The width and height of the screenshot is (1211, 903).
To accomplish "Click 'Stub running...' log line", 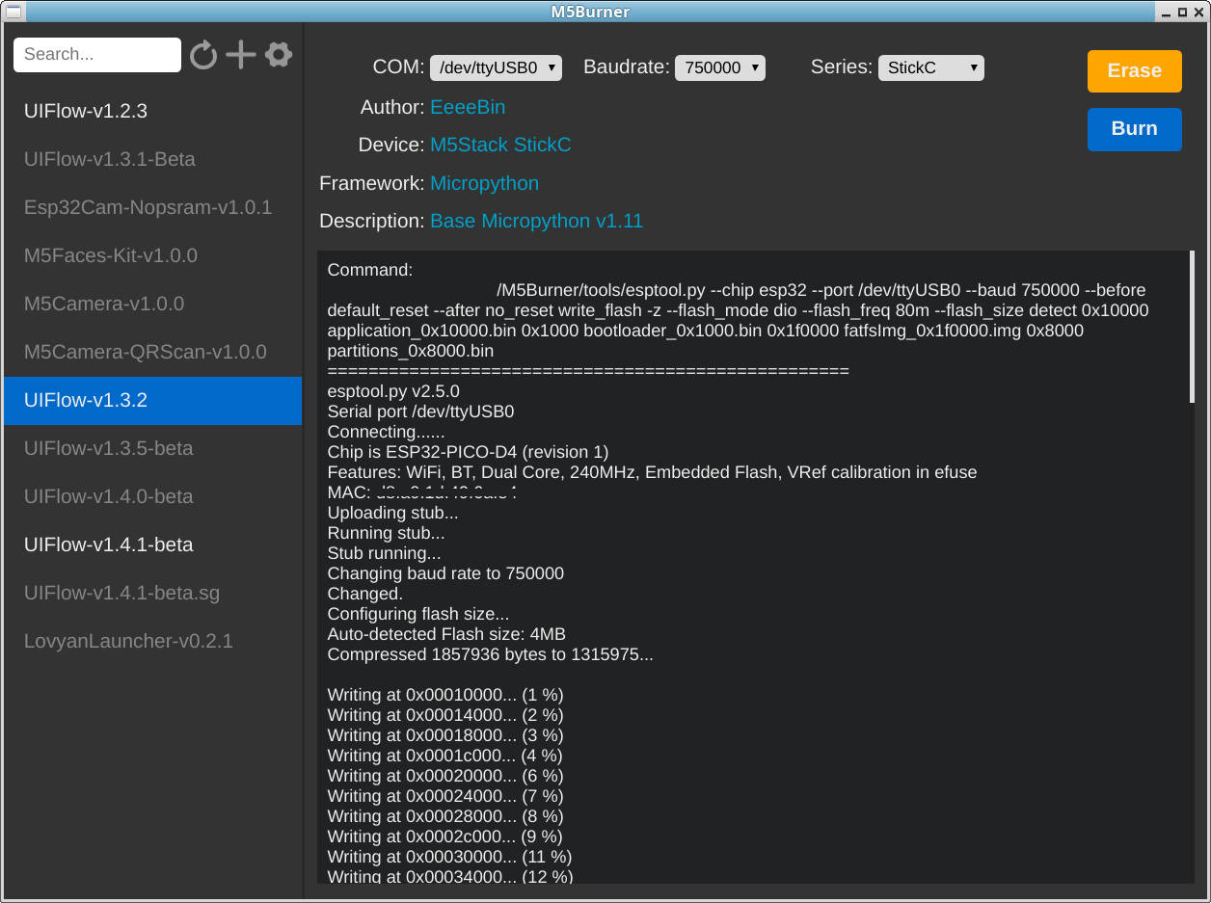I will point(385,553).
